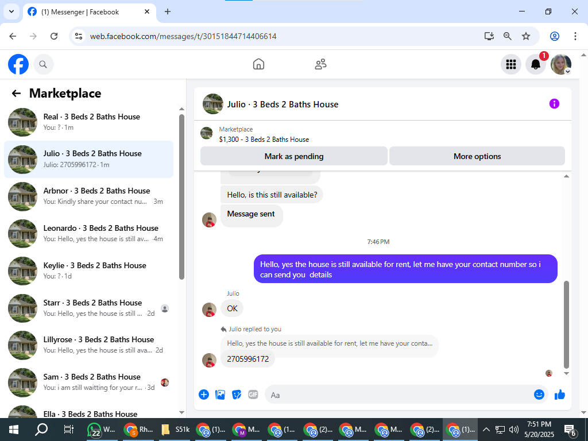
Task: Open the Windows notification center
Action: click(570, 430)
